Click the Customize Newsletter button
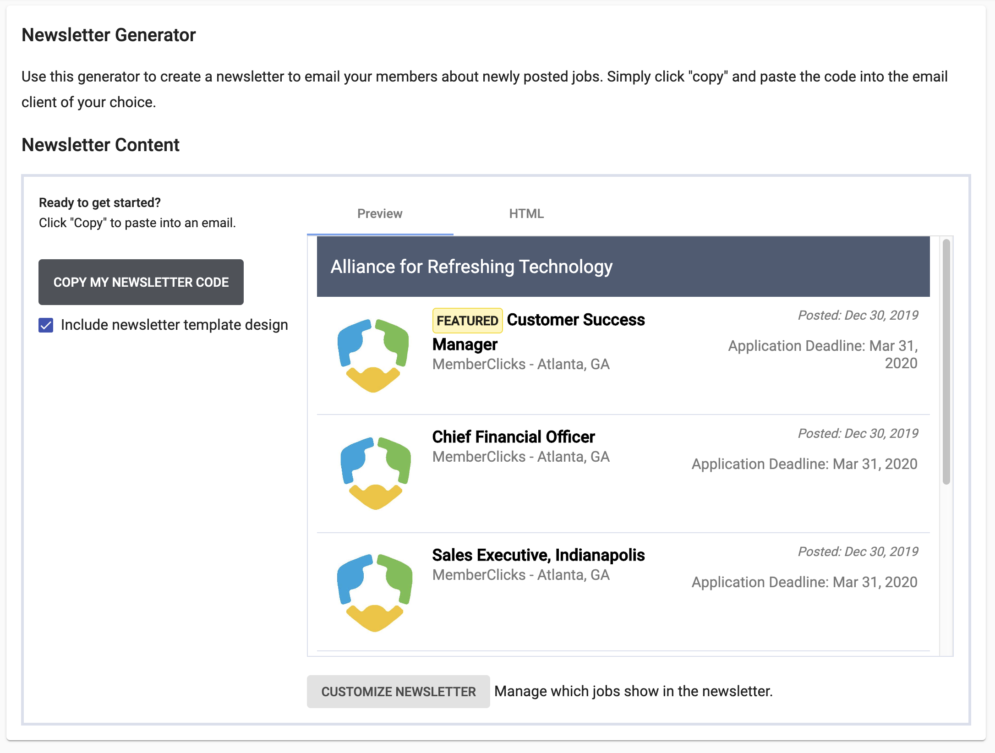995x753 pixels. click(399, 692)
